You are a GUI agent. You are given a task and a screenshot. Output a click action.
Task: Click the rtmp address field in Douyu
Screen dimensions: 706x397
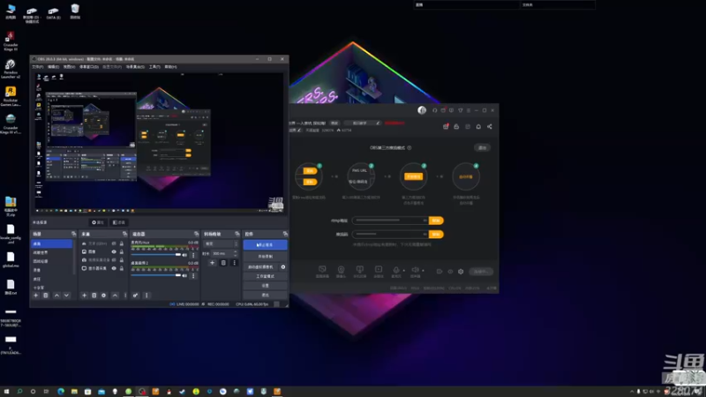390,221
